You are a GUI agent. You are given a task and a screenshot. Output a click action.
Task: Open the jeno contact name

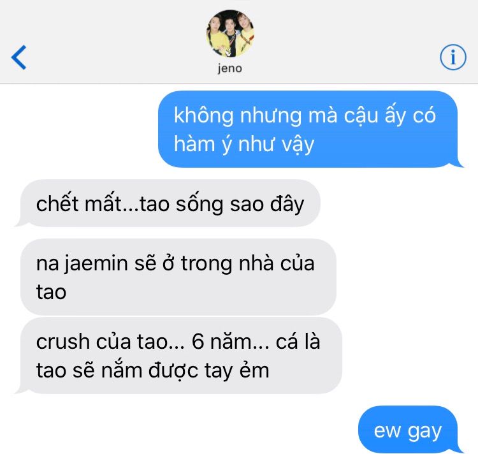[x=230, y=68]
